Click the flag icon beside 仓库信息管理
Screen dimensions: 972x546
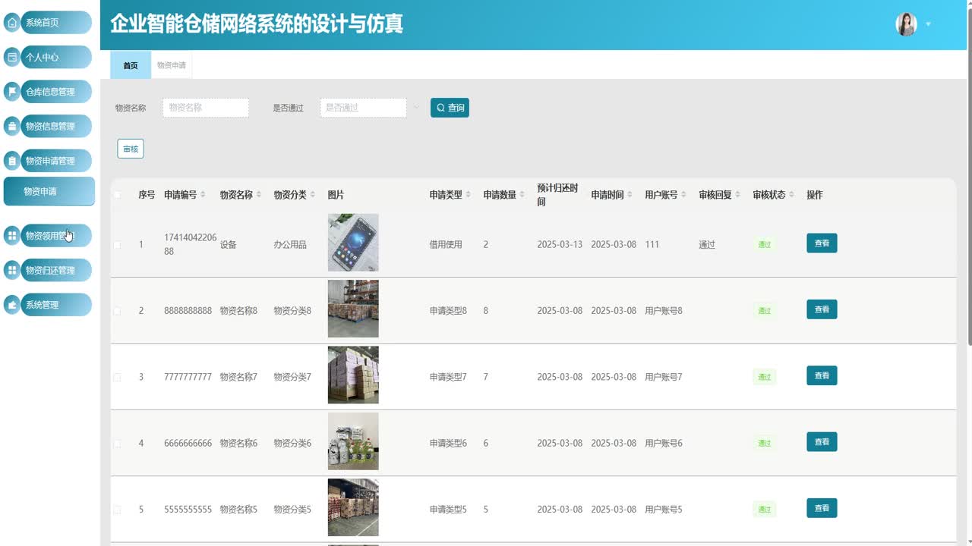tap(11, 92)
